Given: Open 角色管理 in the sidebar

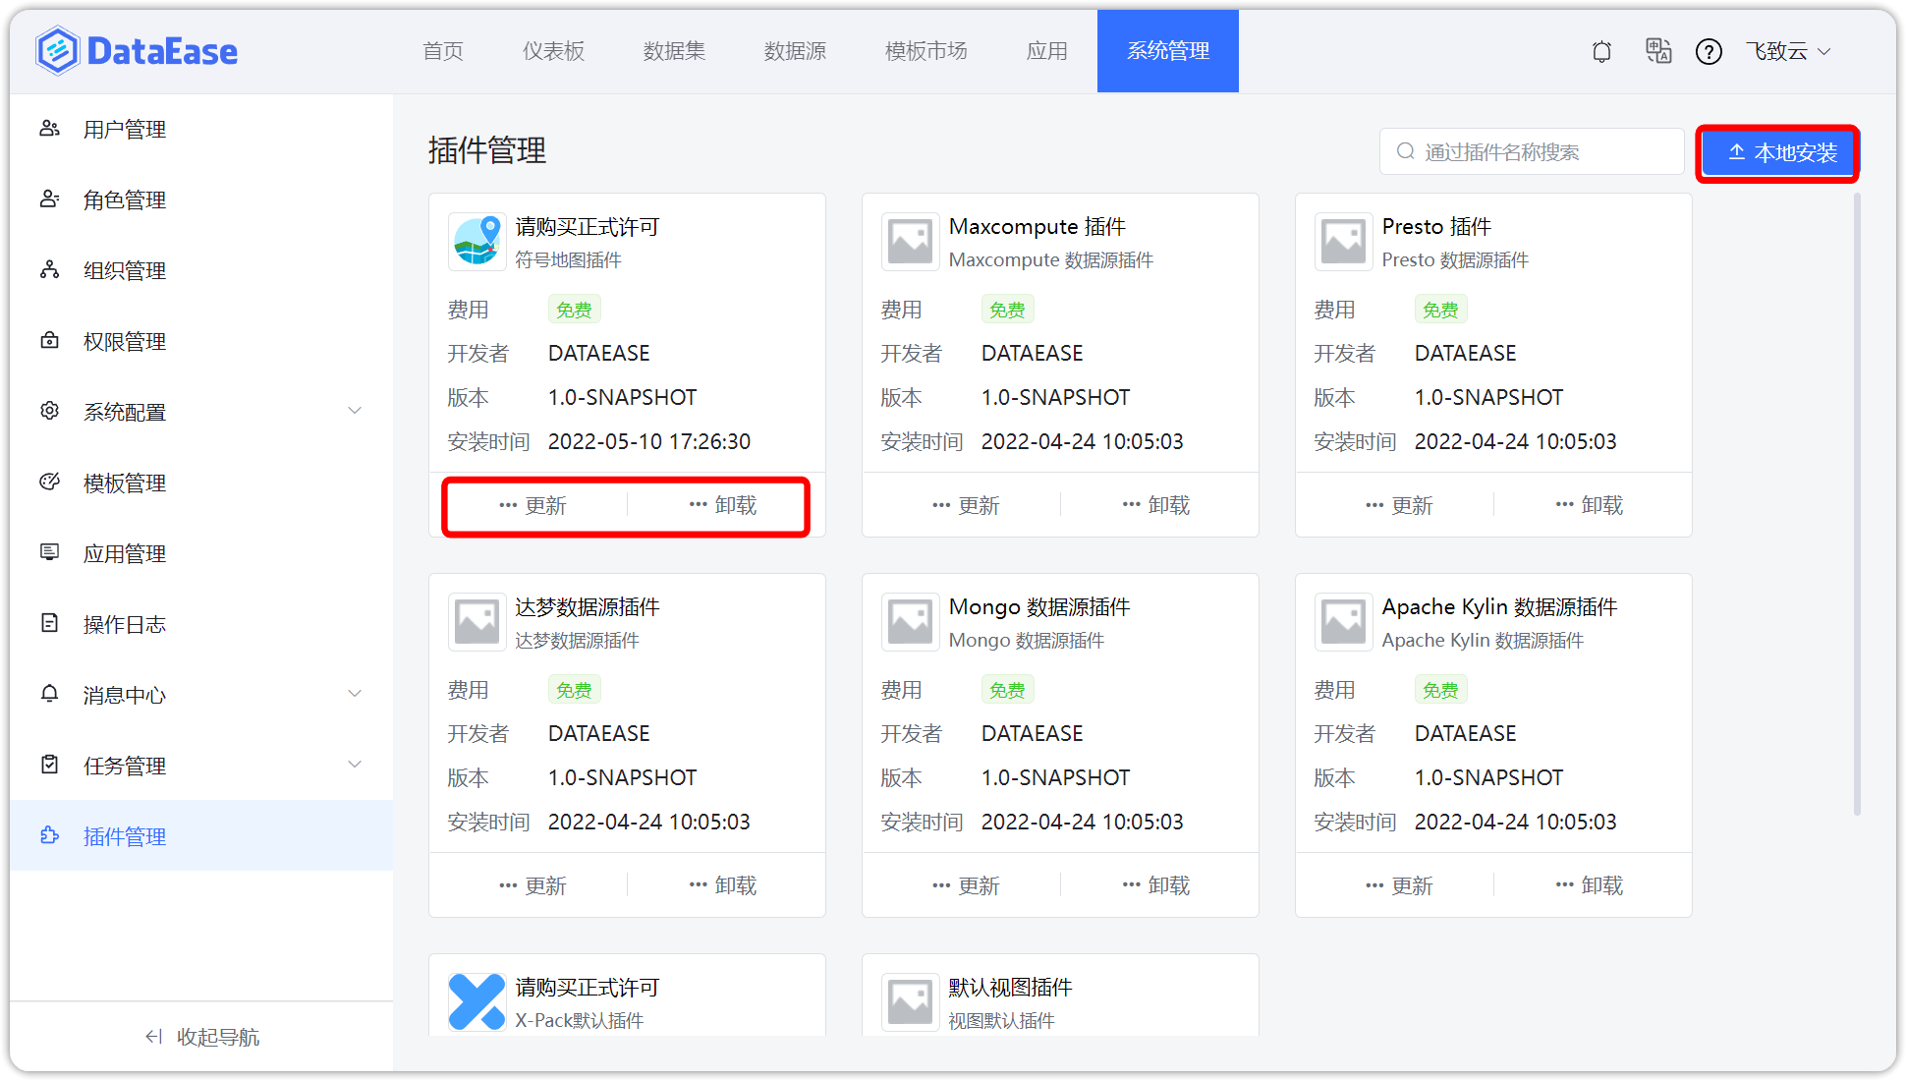Looking at the screenshot, I should tap(201, 199).
